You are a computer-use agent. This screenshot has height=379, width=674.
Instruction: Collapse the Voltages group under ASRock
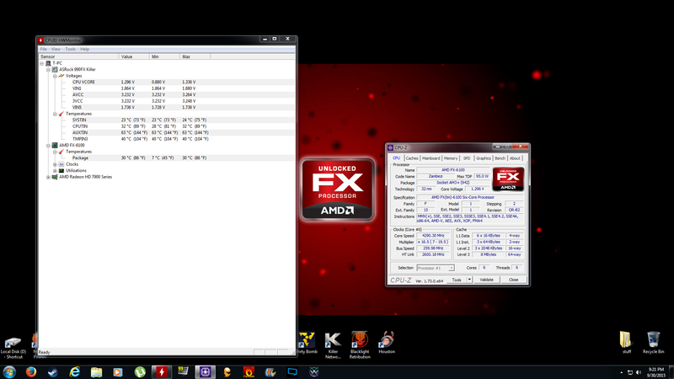55,76
